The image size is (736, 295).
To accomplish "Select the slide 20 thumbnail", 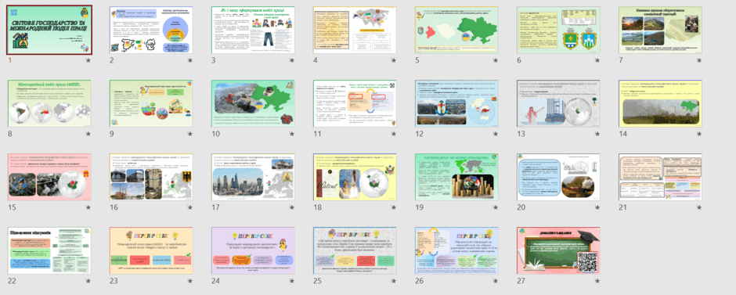I will click(x=558, y=177).
